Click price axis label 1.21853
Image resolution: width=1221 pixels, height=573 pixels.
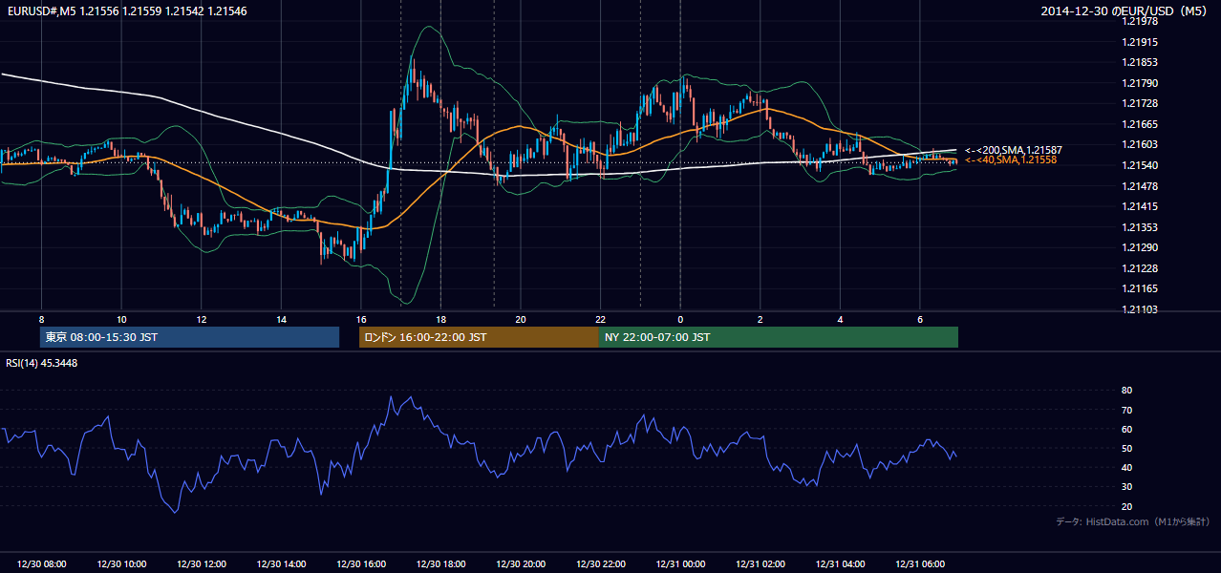click(x=1142, y=63)
